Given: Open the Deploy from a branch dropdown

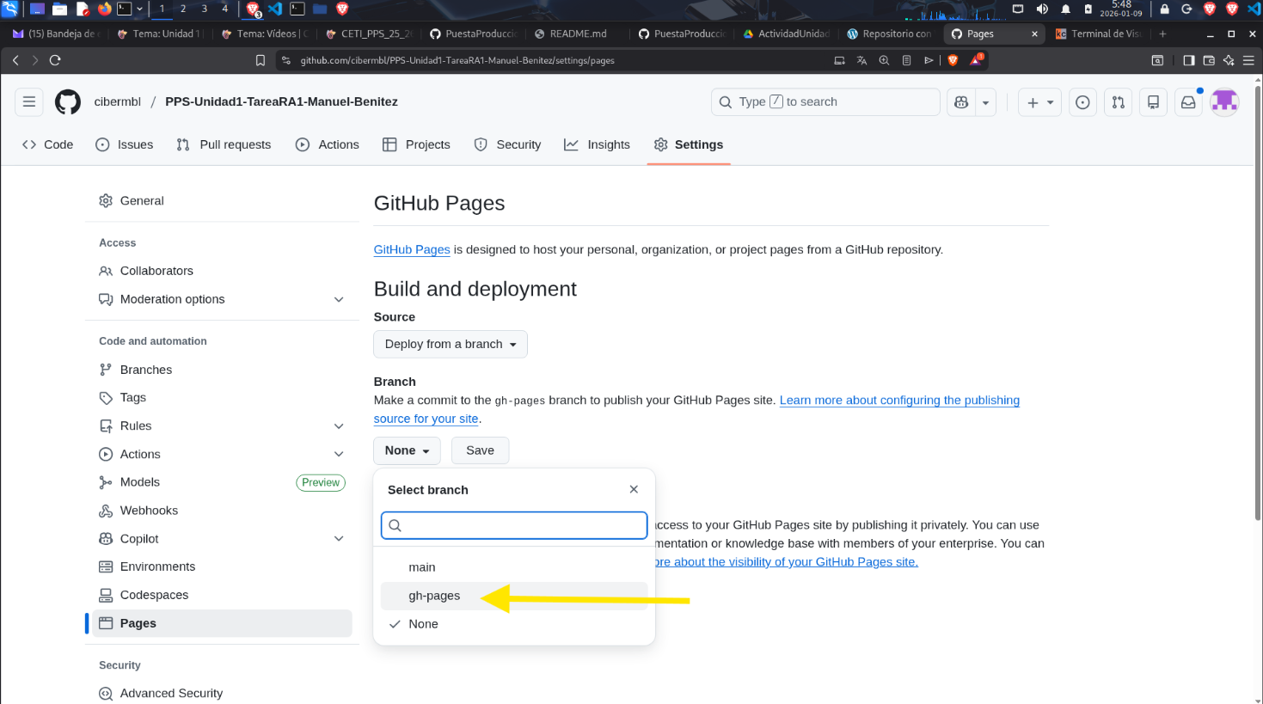Looking at the screenshot, I should pyautogui.click(x=451, y=344).
